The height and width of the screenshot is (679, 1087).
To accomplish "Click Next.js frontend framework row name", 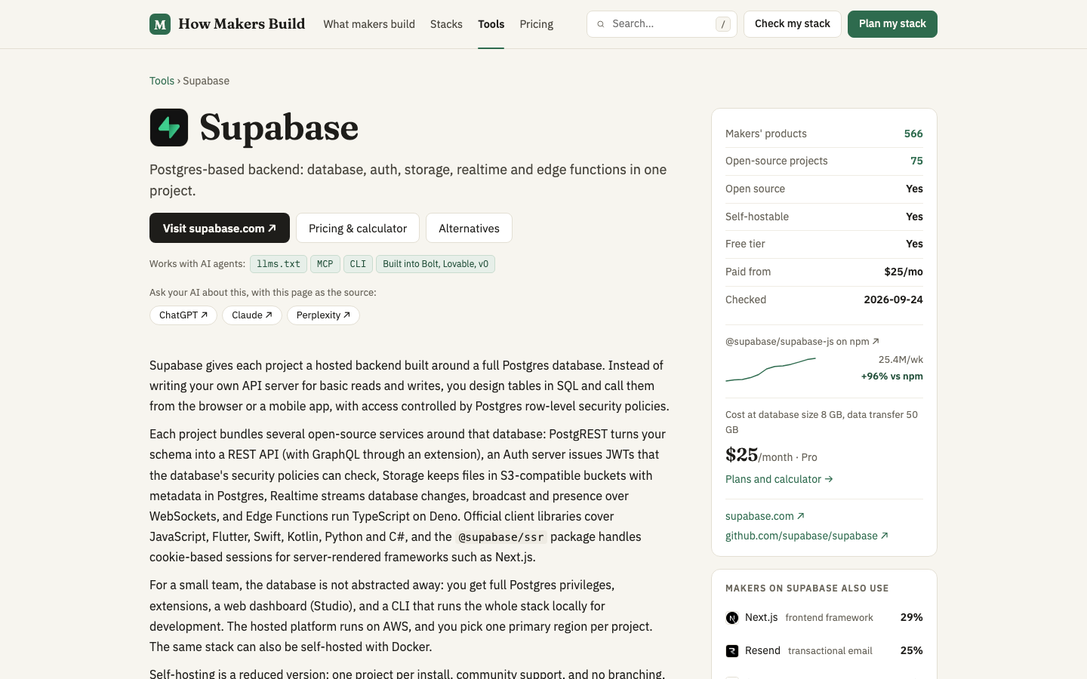I will coord(761,617).
